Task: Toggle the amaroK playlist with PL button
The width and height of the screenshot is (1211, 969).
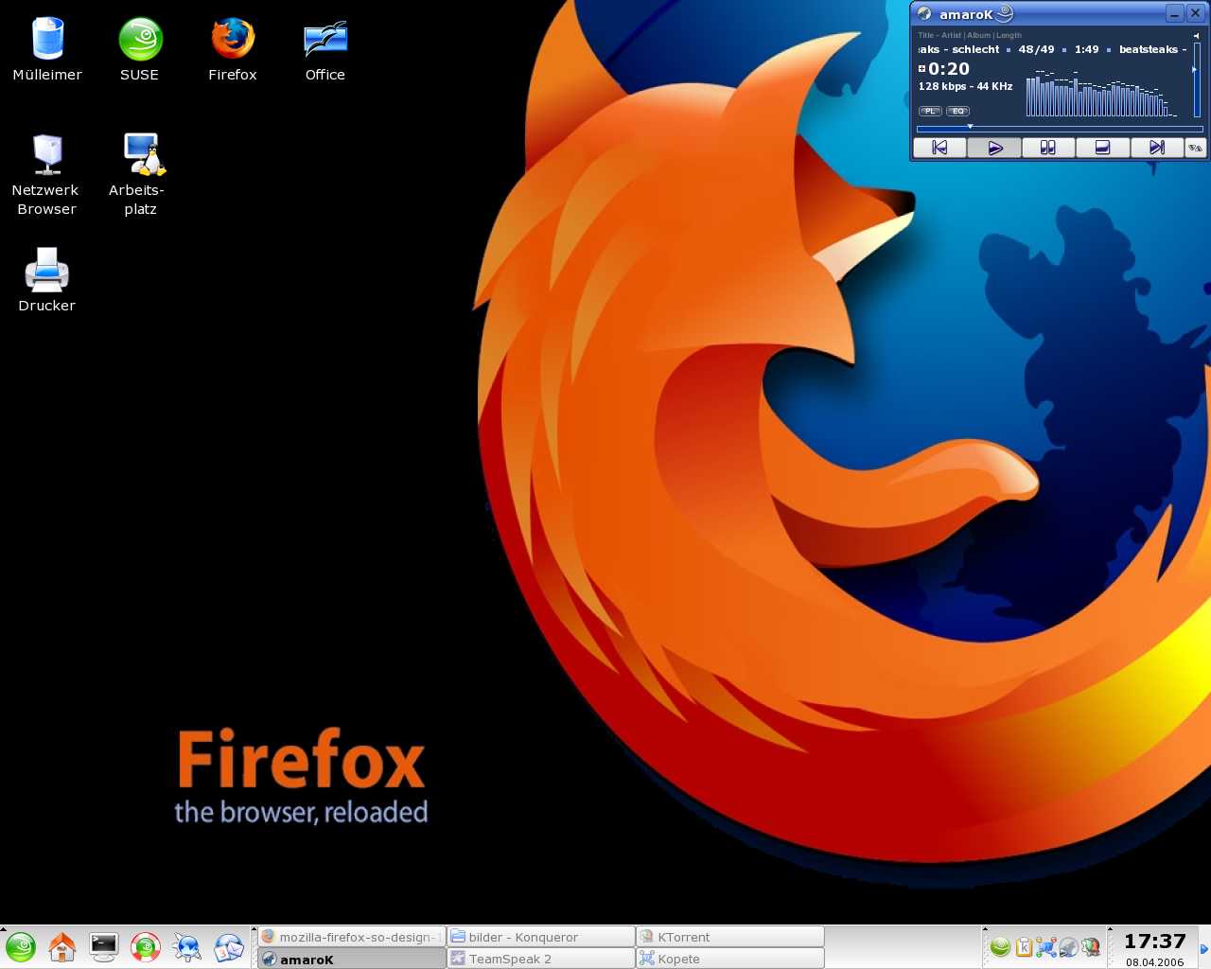Action: coord(930,111)
